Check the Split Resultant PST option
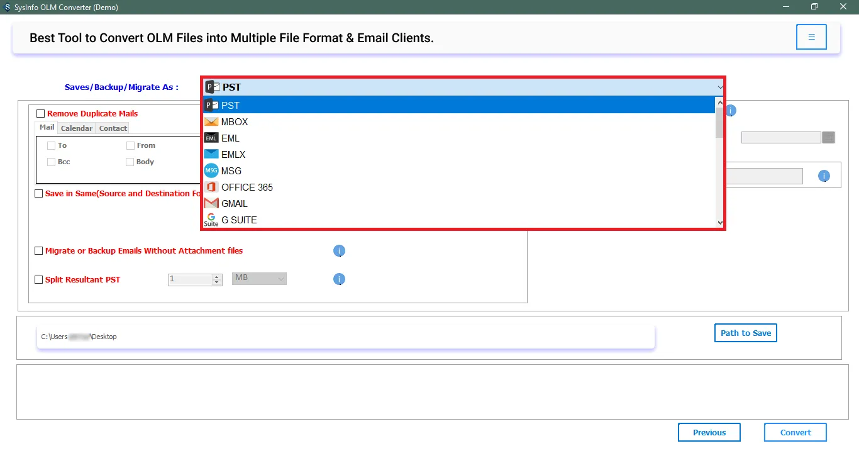Image resolution: width=859 pixels, height=458 pixels. (39, 280)
